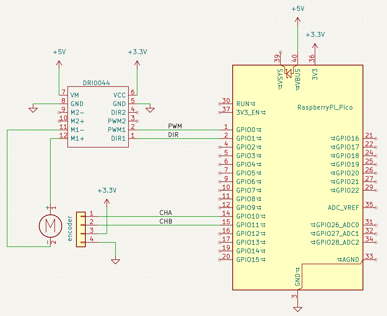This screenshot has width=387, height=316.
Task: Click the ground symbol below DRI0044 GND pin 8
Action: pos(33,109)
